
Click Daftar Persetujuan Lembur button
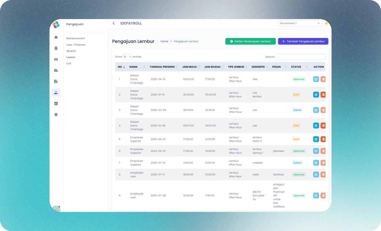tap(251, 41)
